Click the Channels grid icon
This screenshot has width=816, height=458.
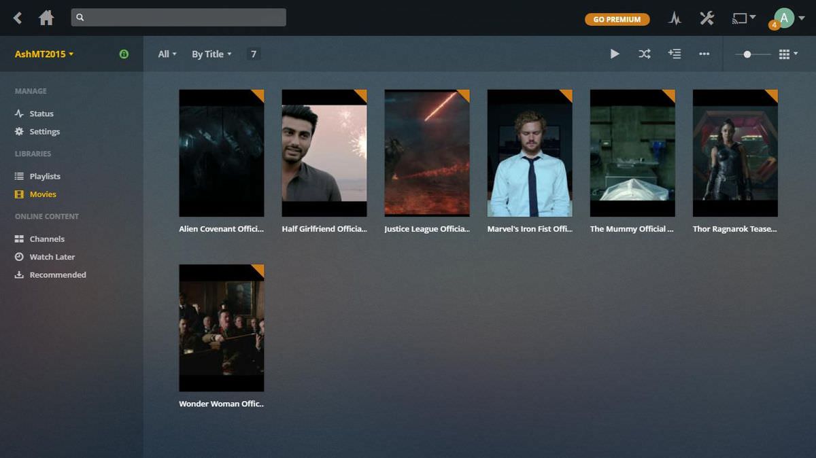[x=19, y=239]
